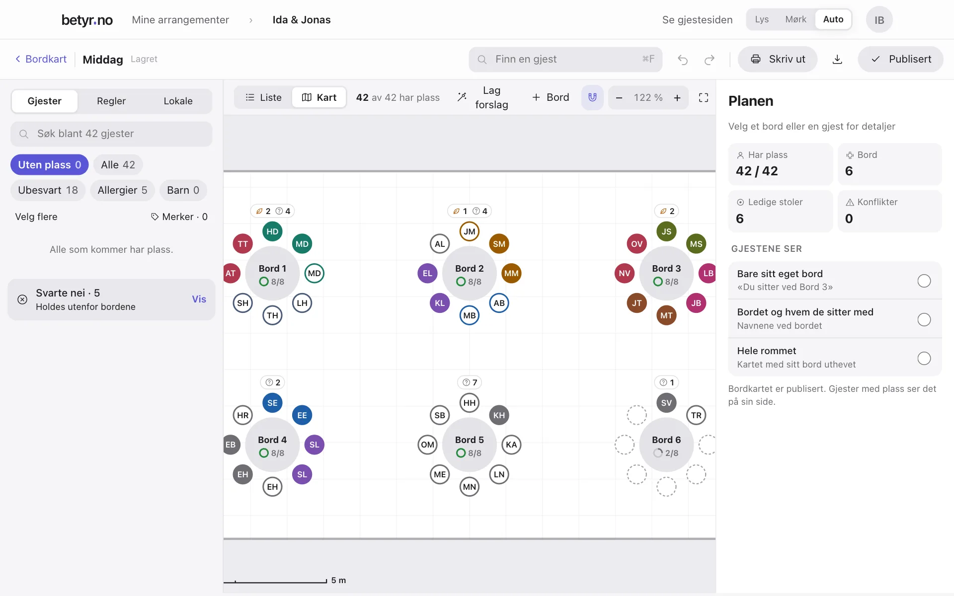Click Søk blant 42 gjester field
The width and height of the screenshot is (954, 596).
pyautogui.click(x=111, y=134)
